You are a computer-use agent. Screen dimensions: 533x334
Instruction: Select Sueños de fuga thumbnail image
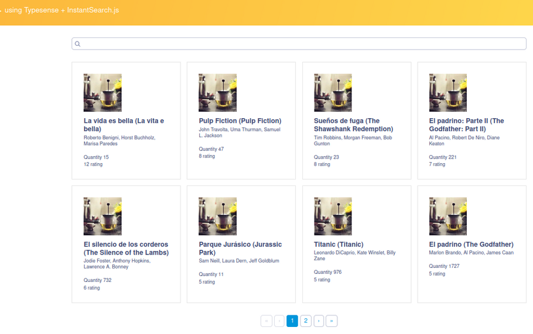click(333, 92)
